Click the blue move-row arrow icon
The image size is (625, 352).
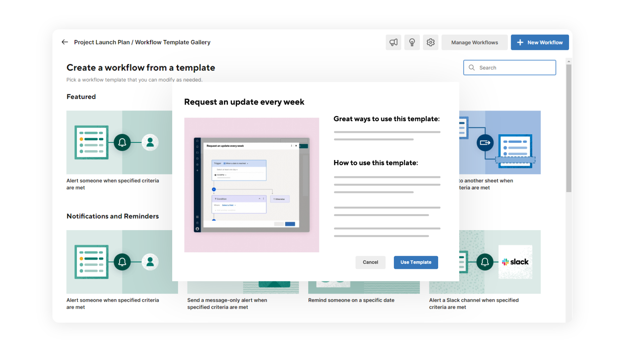click(x=485, y=143)
